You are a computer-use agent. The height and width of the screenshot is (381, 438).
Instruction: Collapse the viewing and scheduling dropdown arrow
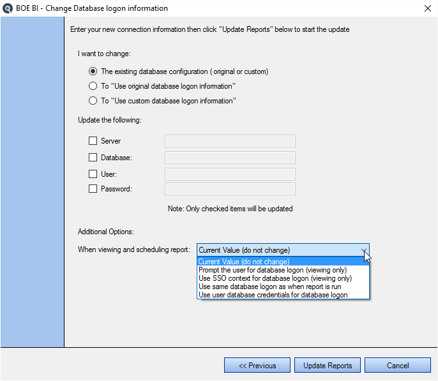pos(364,250)
